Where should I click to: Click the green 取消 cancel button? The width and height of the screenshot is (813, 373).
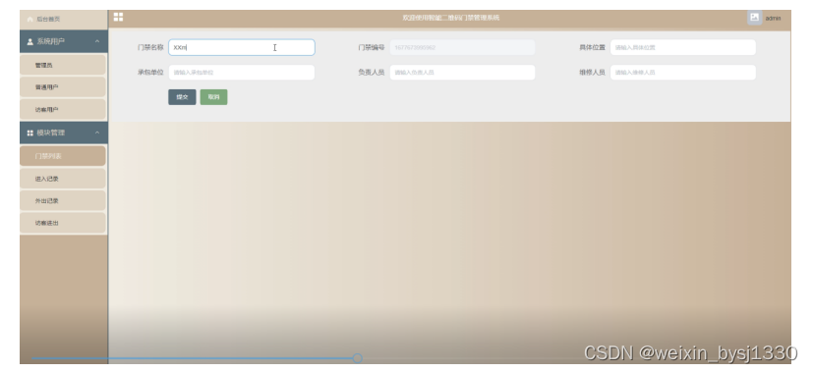213,97
